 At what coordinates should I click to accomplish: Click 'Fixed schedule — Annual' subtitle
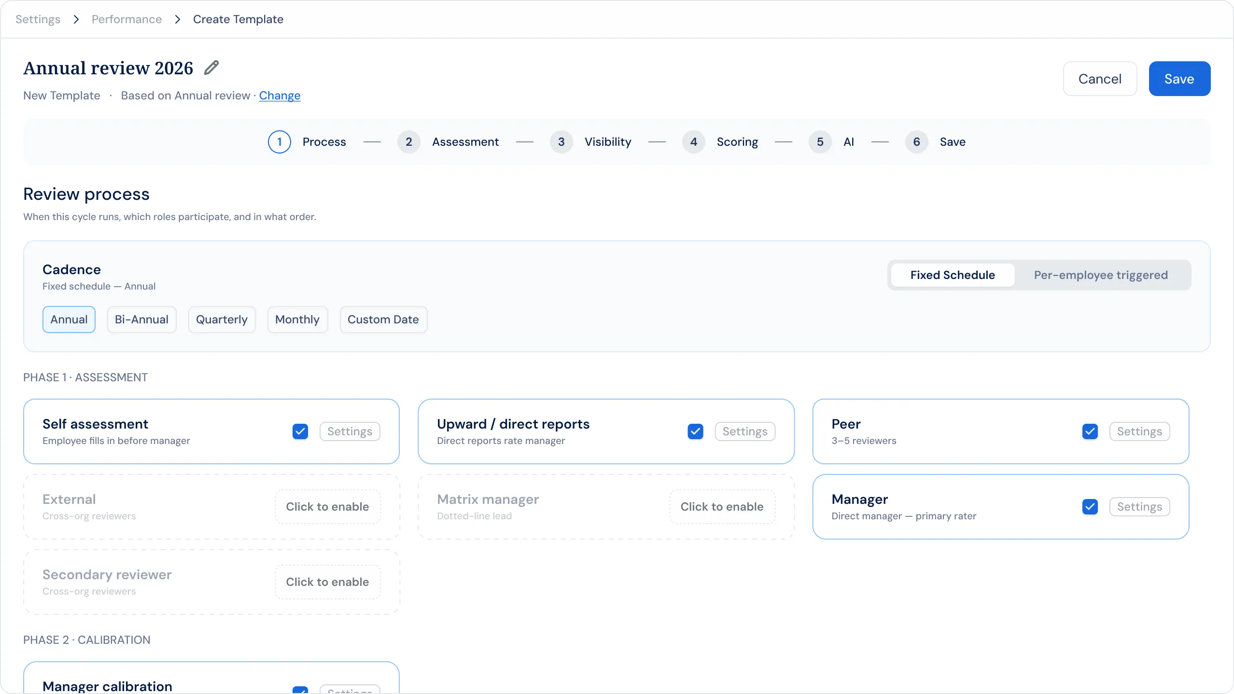tap(99, 286)
